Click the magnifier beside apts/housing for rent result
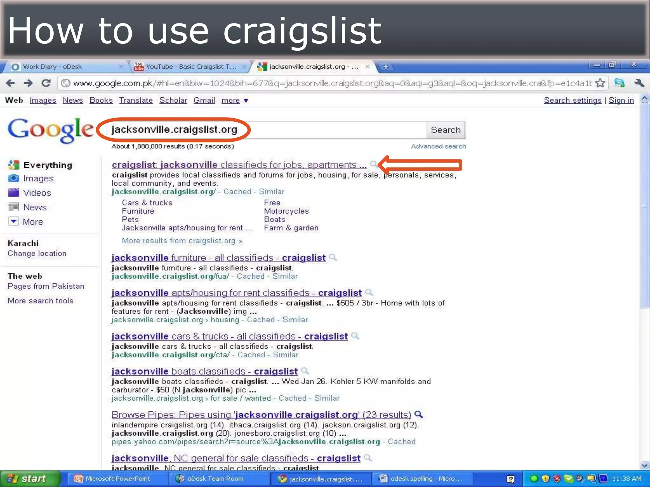This screenshot has width=650, height=487. point(369,292)
